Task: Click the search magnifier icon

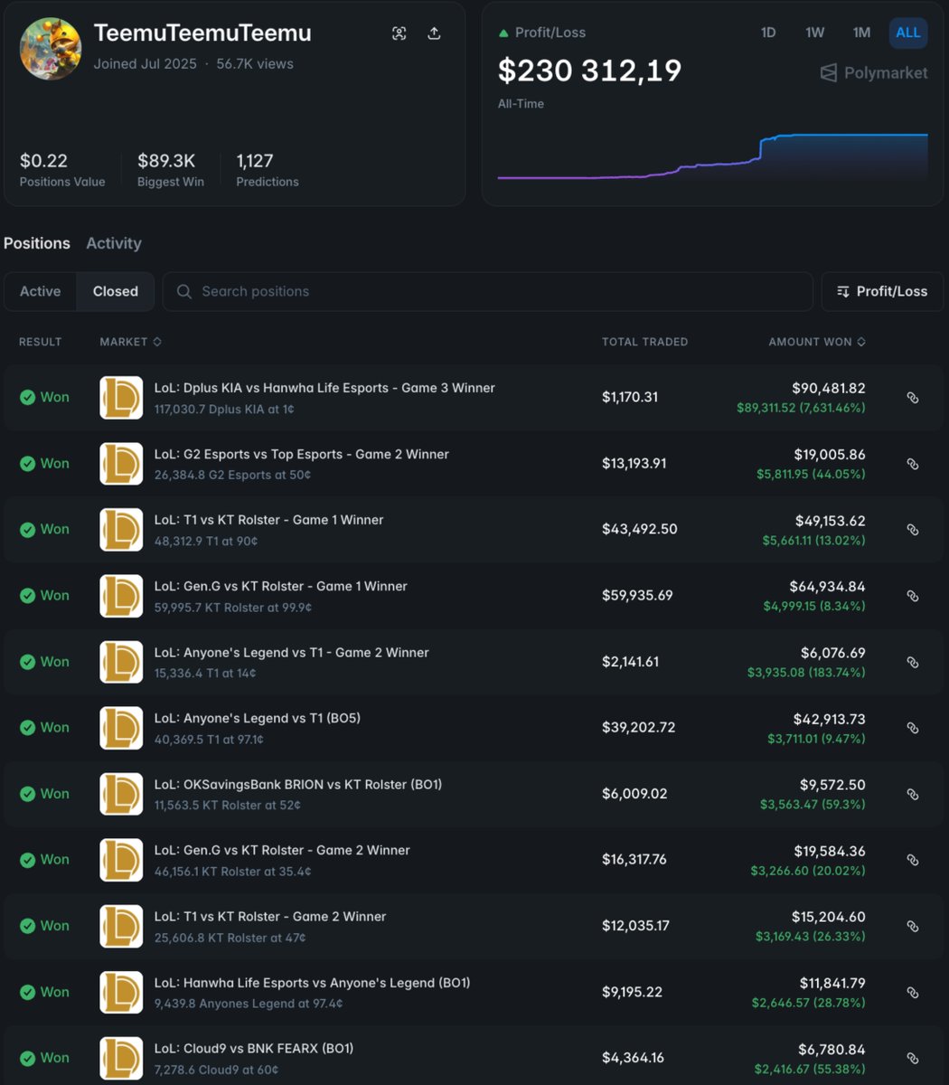Action: point(184,291)
